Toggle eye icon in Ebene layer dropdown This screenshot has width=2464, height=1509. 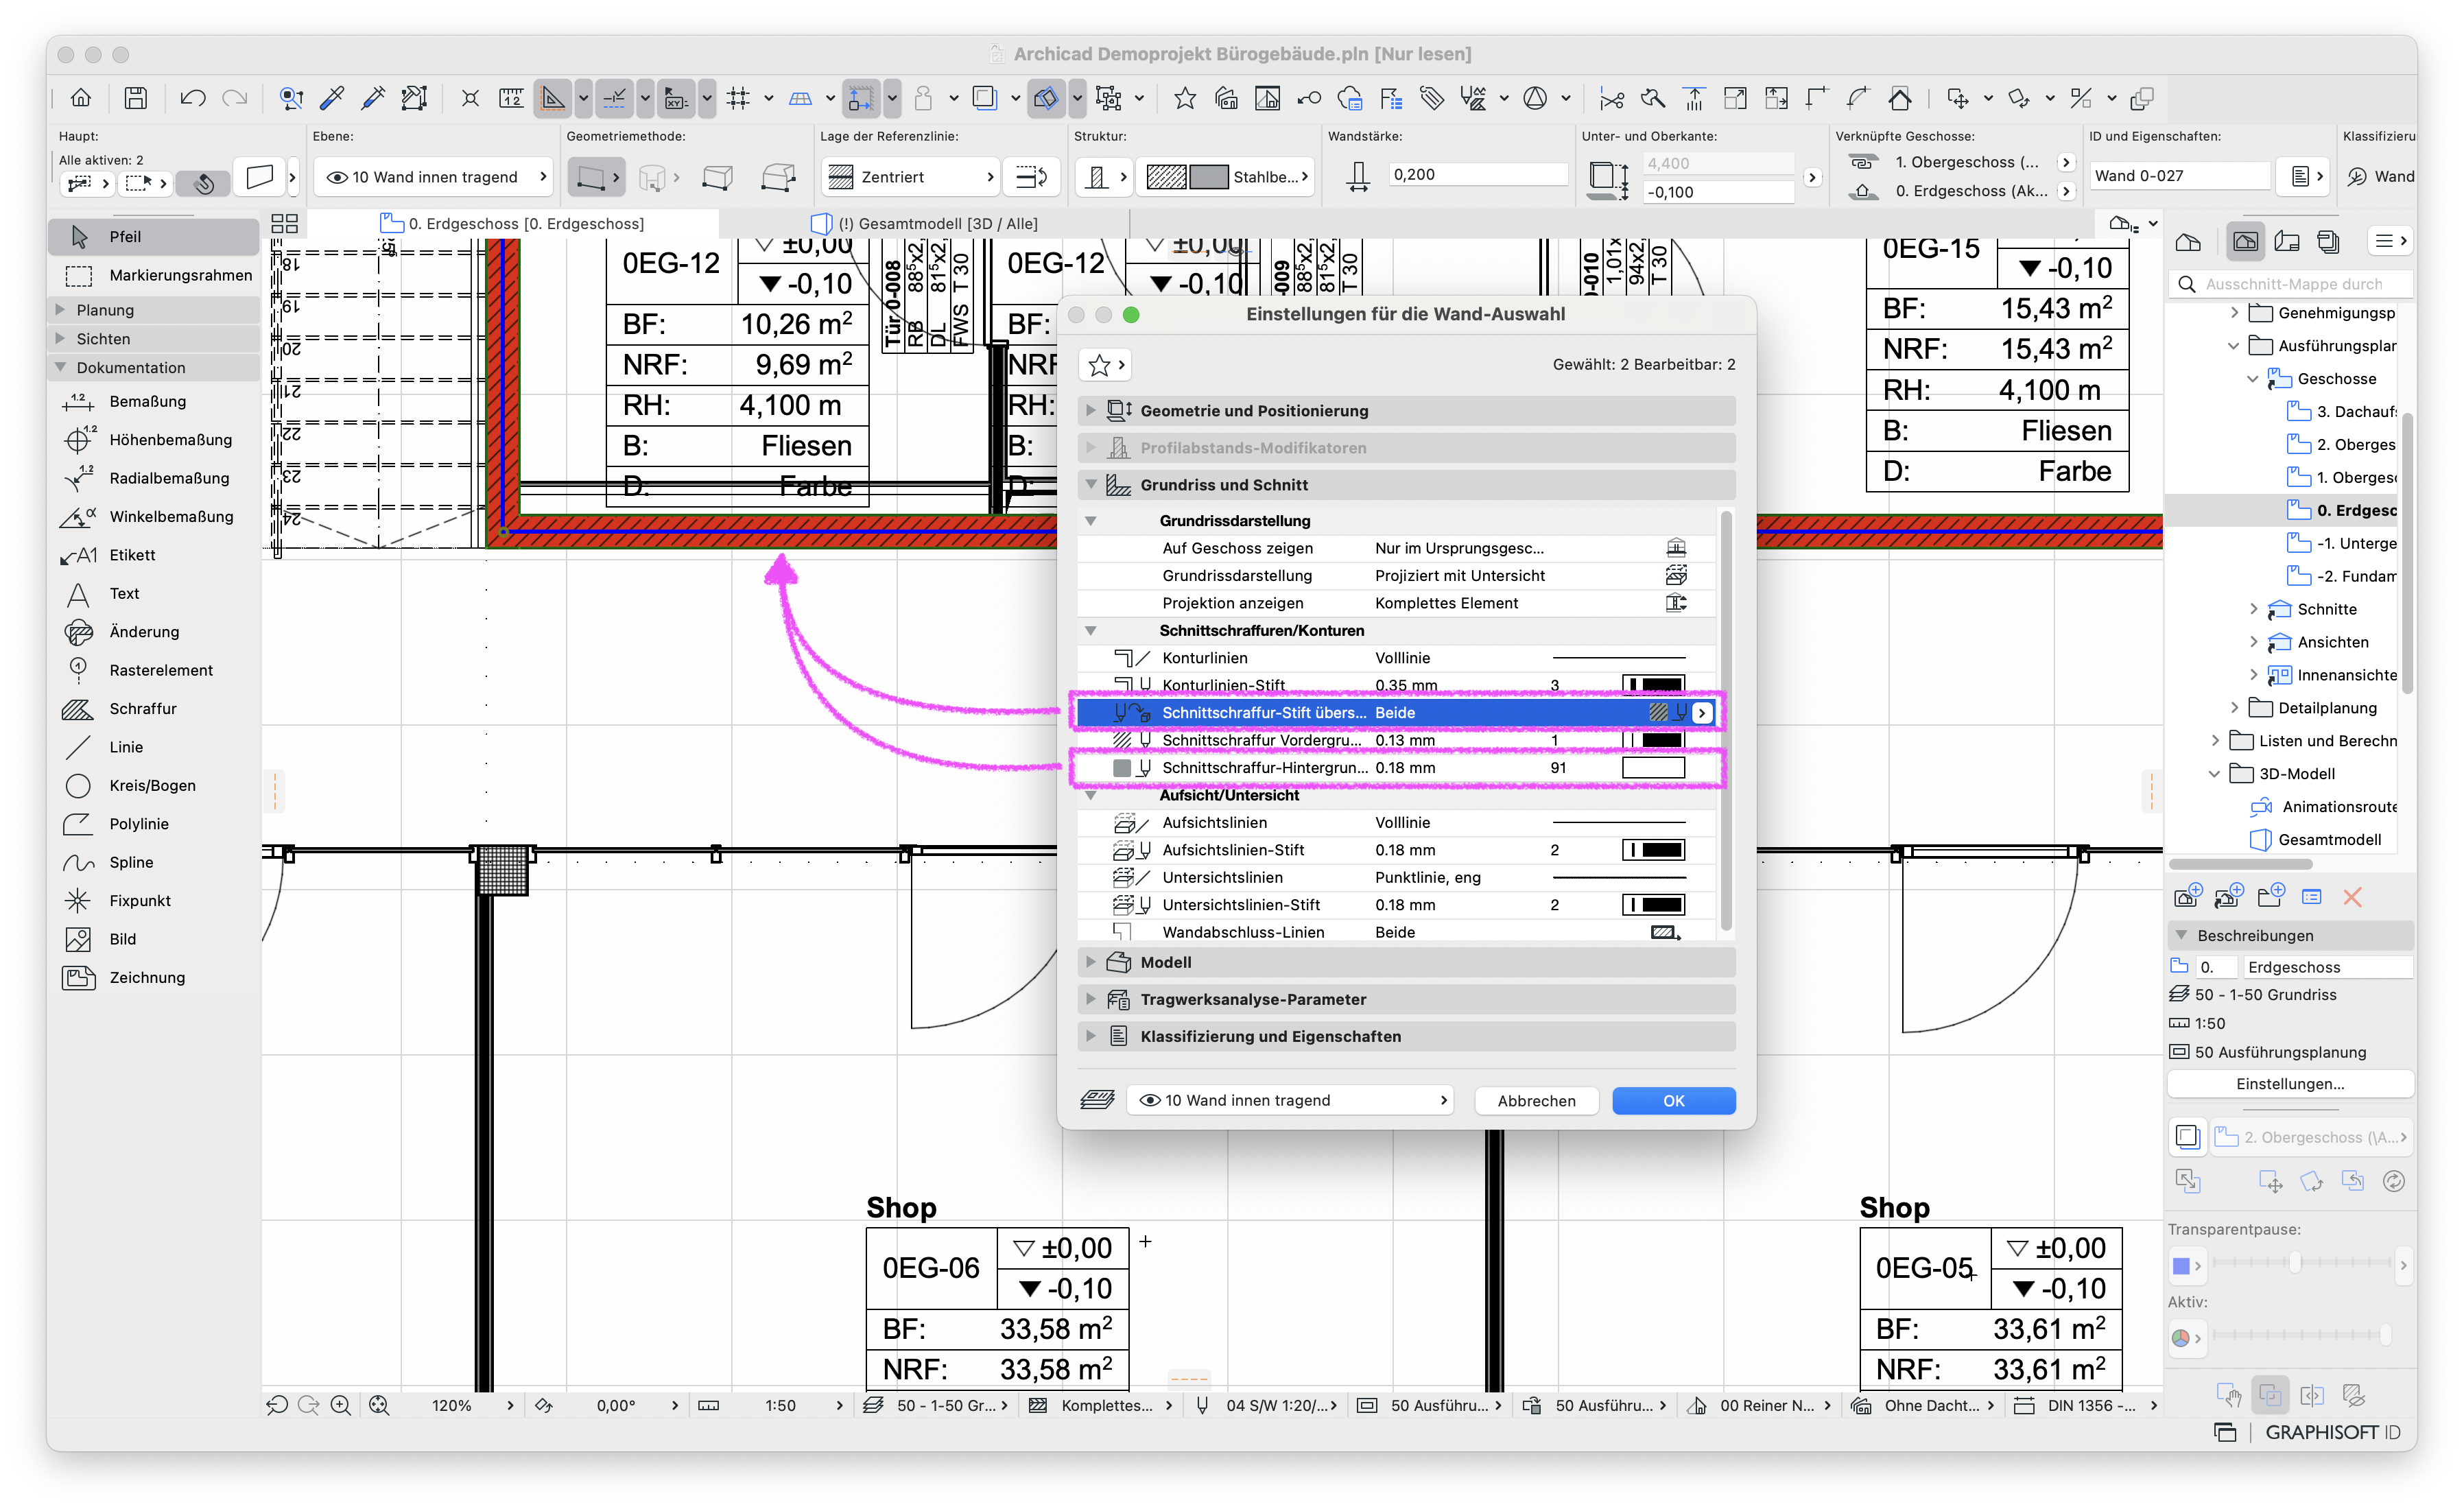coord(337,177)
